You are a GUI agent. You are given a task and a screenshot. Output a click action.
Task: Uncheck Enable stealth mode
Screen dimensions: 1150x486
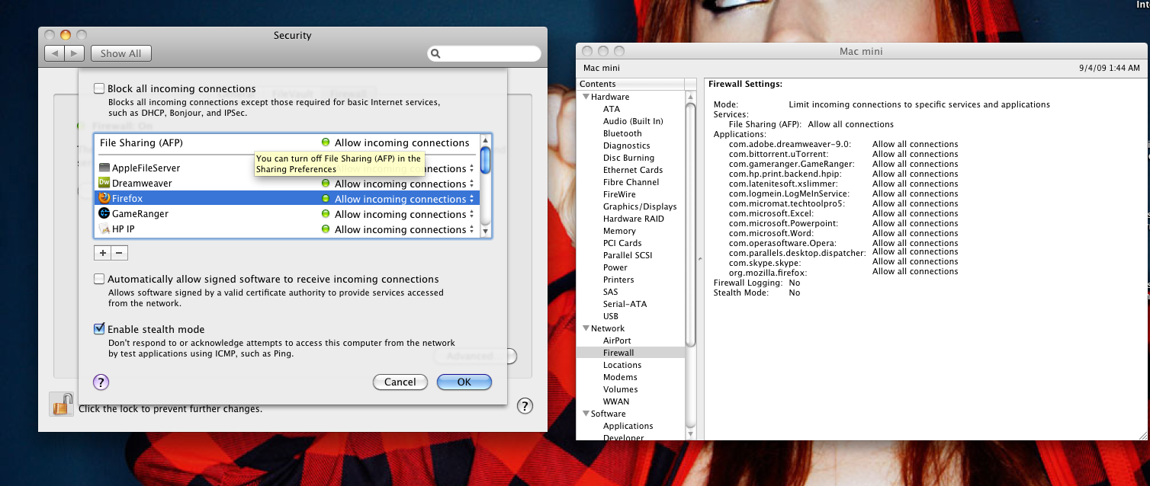(99, 329)
